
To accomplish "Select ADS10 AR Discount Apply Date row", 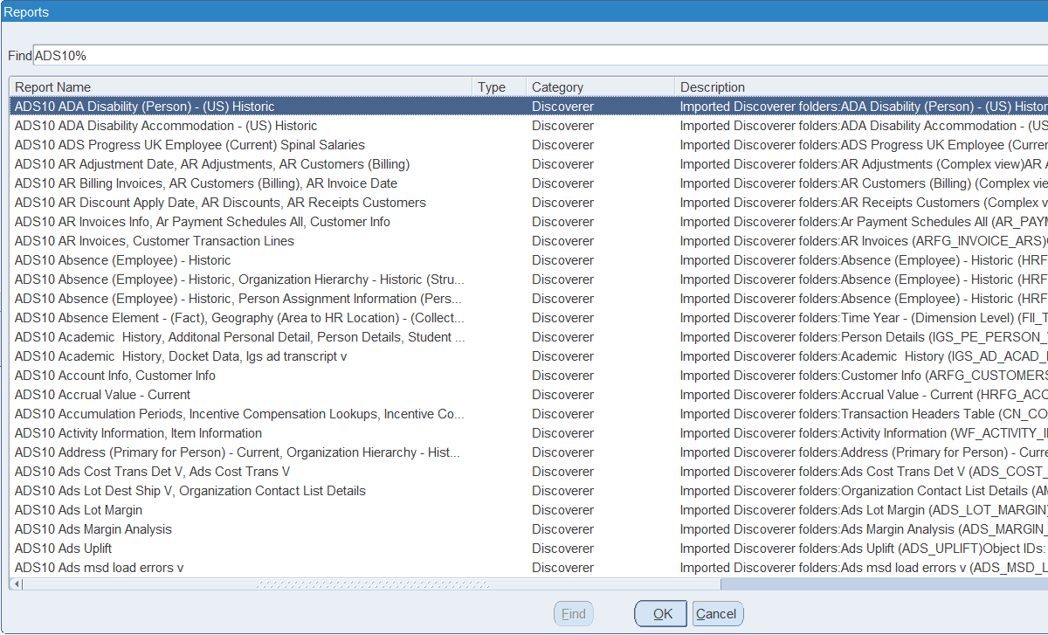I will tap(529, 203).
